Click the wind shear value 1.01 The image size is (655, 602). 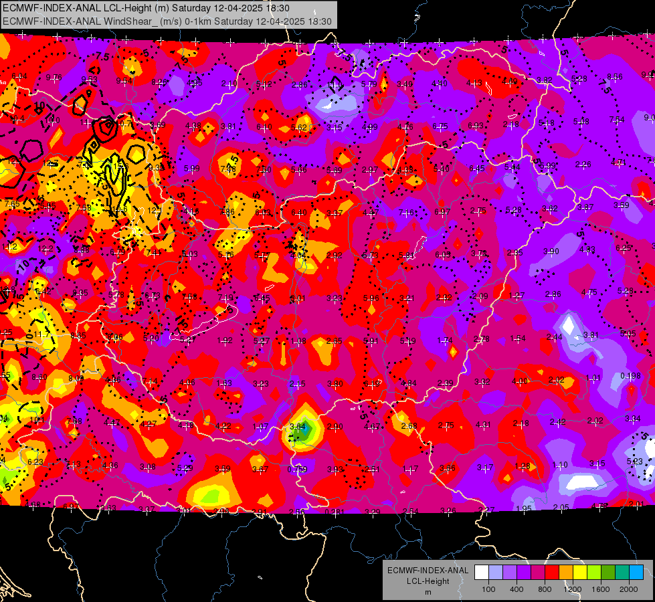[x=593, y=378]
